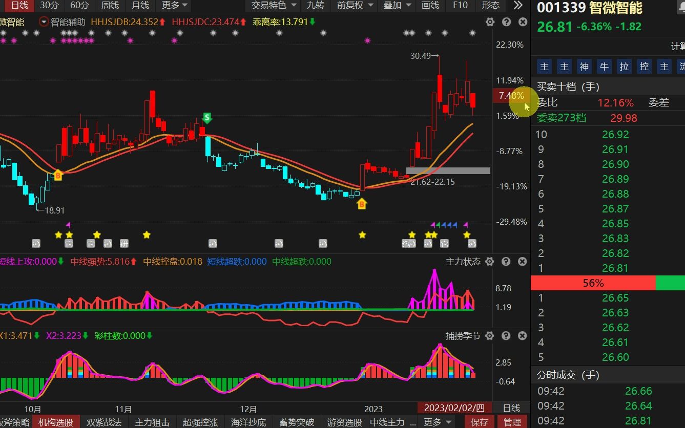Viewport: 685px width, 428px height.
Task: Switch to 日线 daily period tab
Action: coord(19,5)
